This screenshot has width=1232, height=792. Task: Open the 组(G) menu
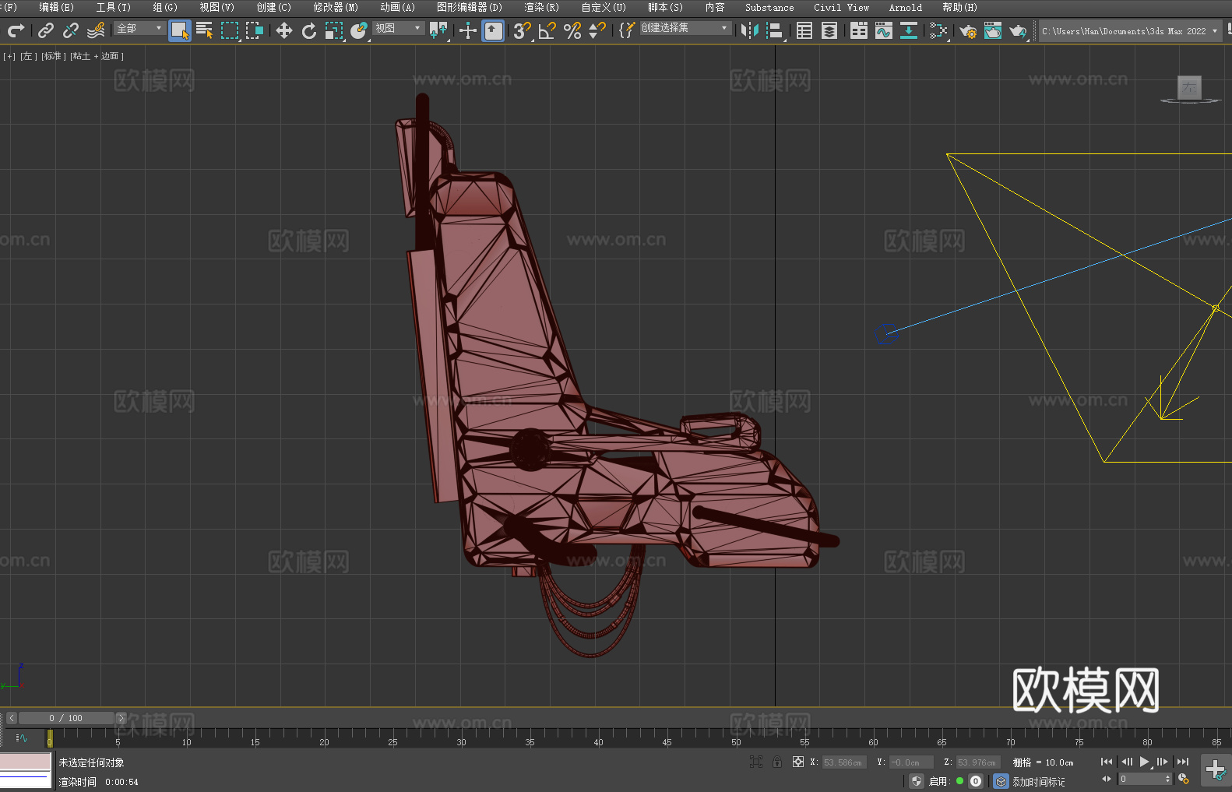pos(165,7)
